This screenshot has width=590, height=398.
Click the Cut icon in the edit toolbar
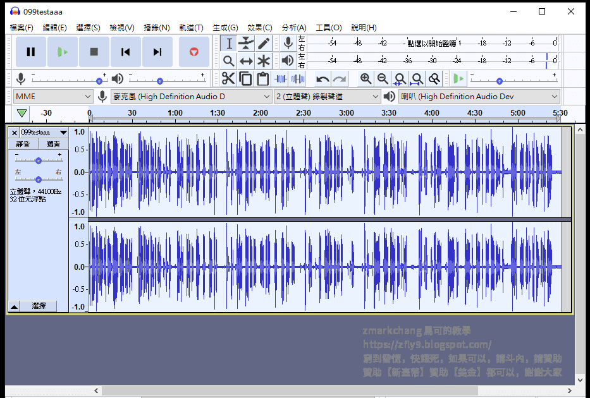point(228,78)
